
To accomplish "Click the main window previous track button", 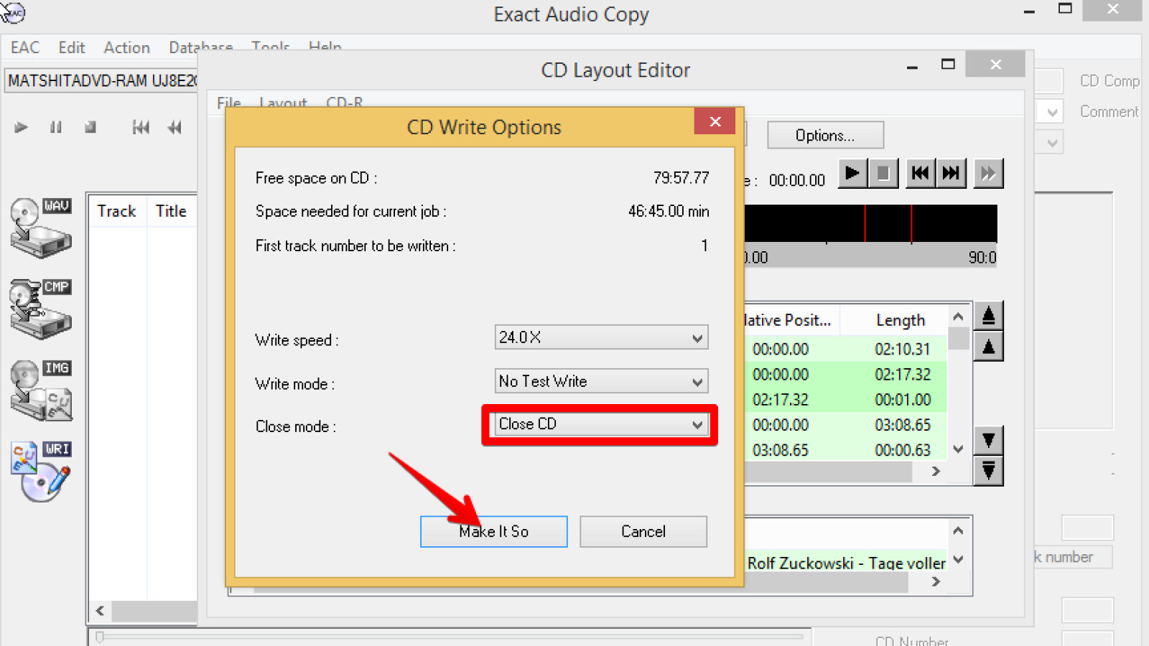I will pos(141,128).
